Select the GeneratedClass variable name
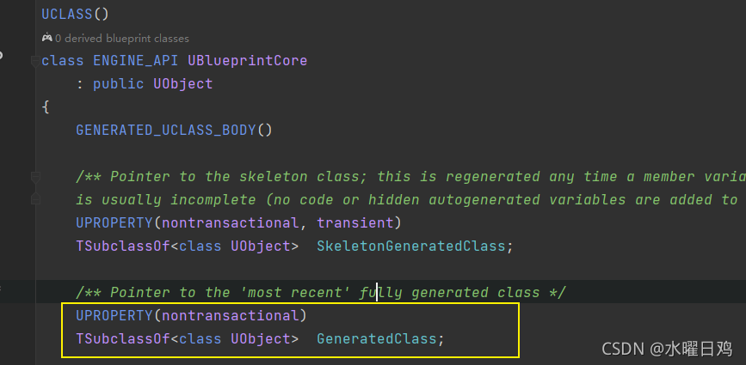Screen dimensions: 746x365 tap(377, 339)
